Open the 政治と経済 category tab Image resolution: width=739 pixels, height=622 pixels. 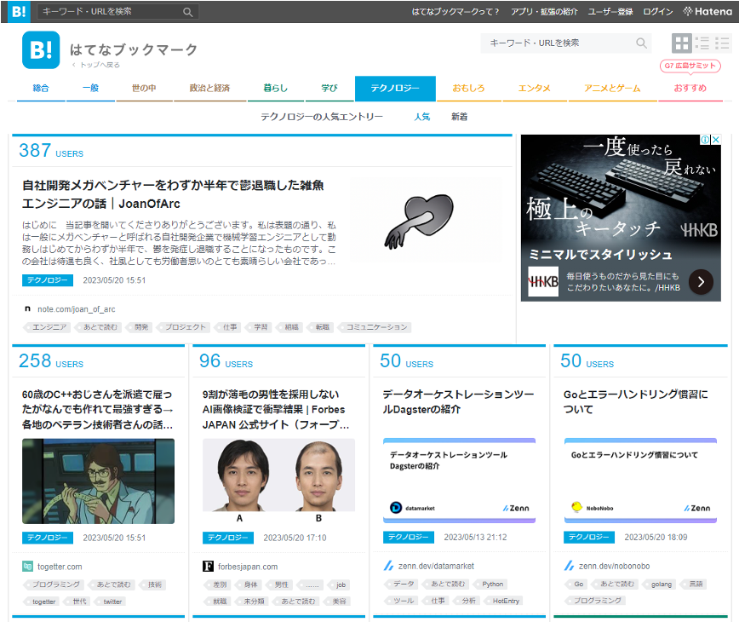(x=209, y=88)
